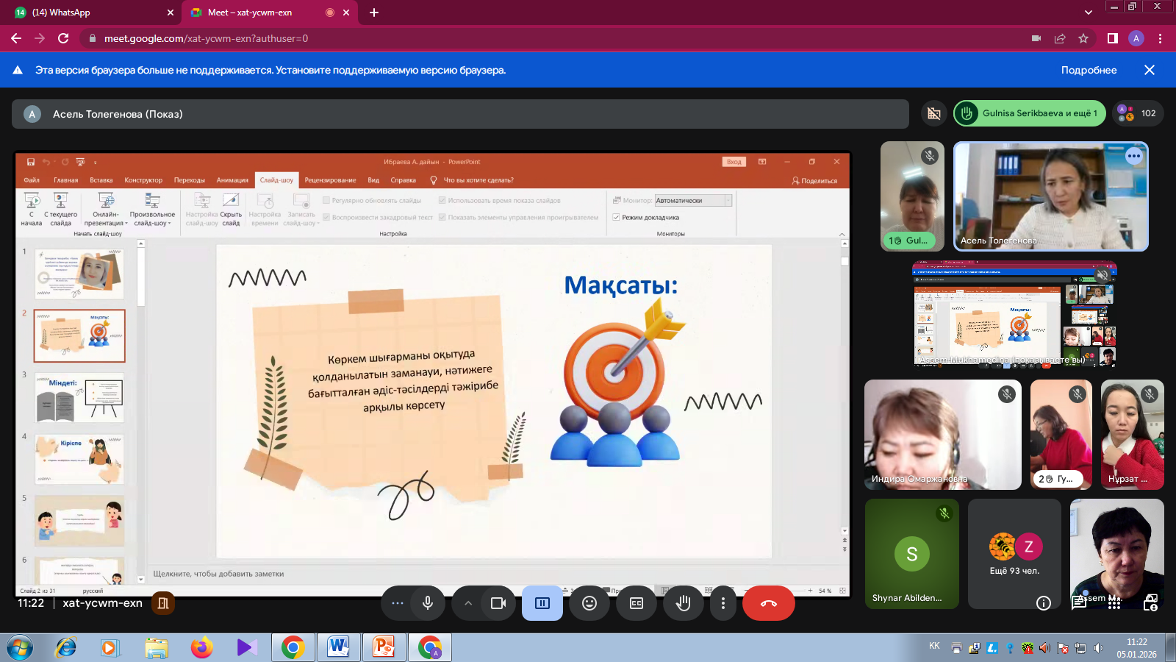Leave the call with red hang-up button
Viewport: 1176px width, 662px height.
pos(768,603)
